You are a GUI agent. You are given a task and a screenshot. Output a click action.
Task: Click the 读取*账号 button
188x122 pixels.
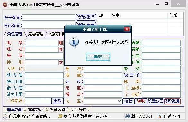[x=86, y=17]
